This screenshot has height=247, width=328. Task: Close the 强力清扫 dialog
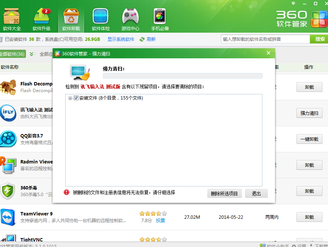pyautogui.click(x=268, y=53)
